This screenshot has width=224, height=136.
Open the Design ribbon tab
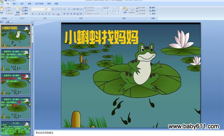point(22,4)
